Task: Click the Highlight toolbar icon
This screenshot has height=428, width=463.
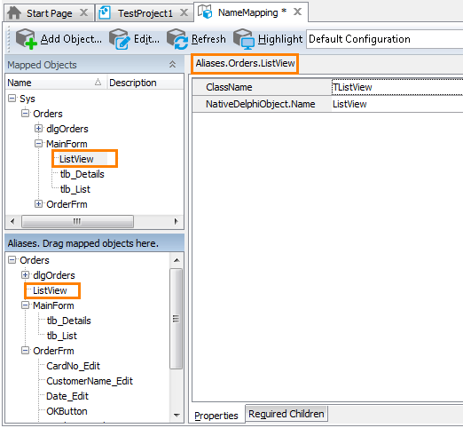Action: point(244,39)
